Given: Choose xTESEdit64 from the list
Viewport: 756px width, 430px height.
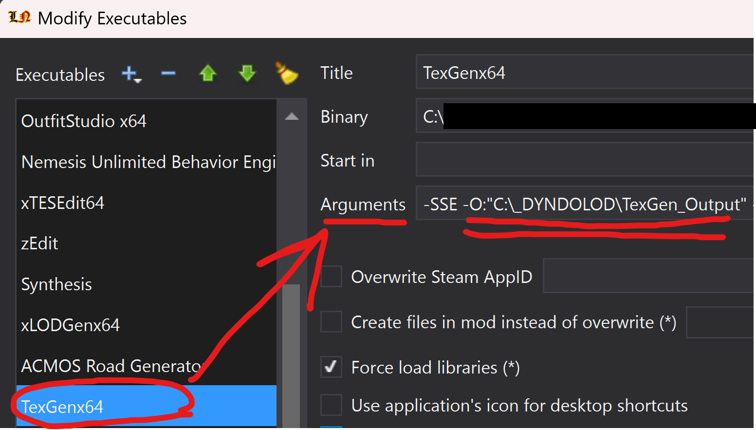Looking at the screenshot, I should click(x=63, y=203).
